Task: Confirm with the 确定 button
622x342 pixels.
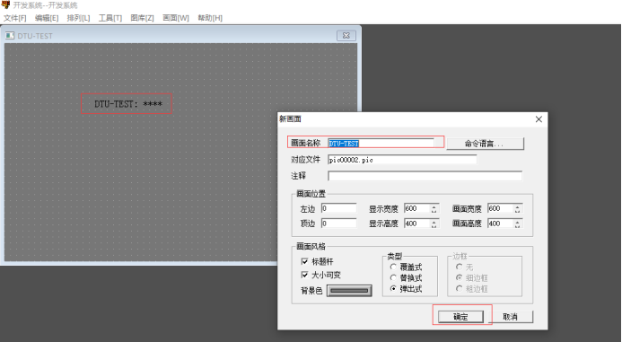Action: [x=460, y=317]
